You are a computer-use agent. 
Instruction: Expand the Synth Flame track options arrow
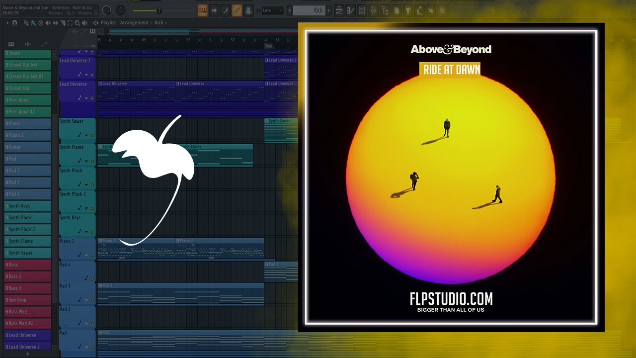point(86,161)
